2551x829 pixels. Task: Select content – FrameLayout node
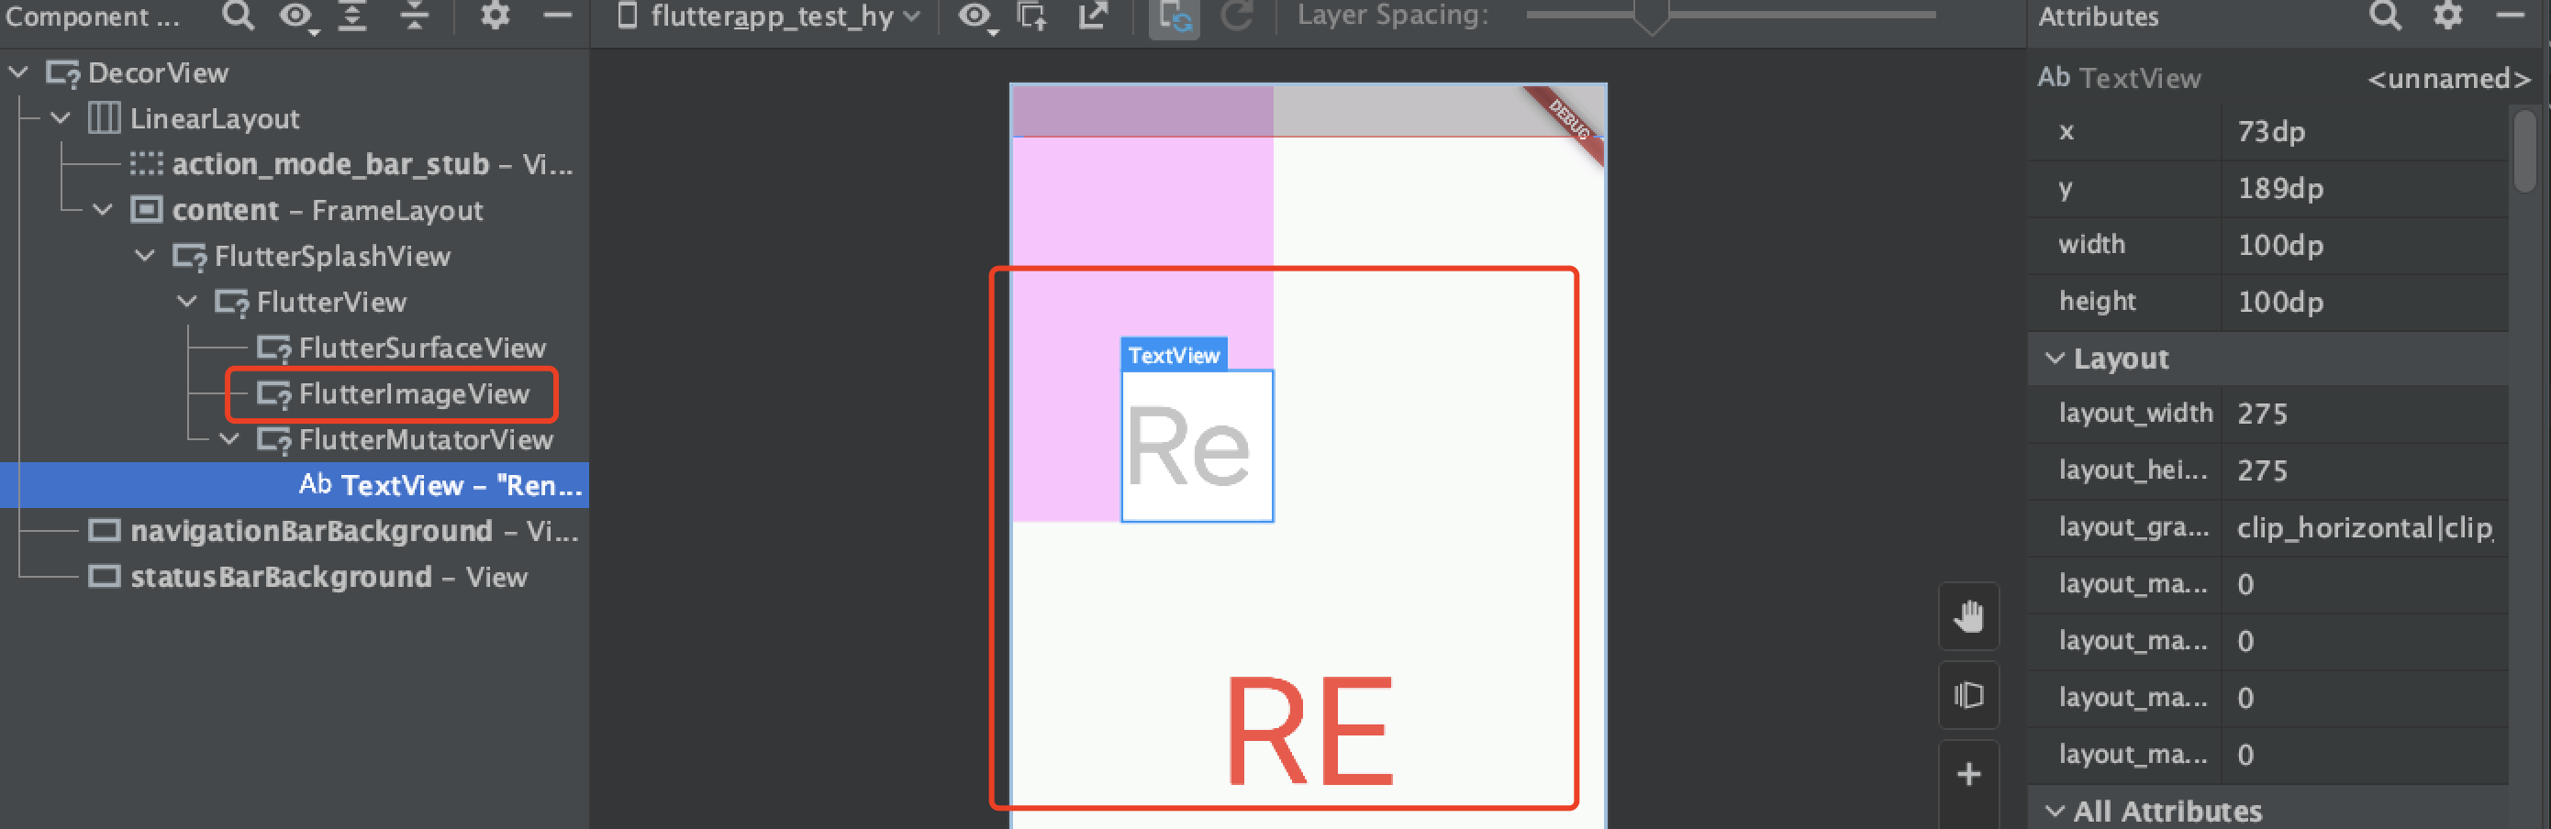328,210
